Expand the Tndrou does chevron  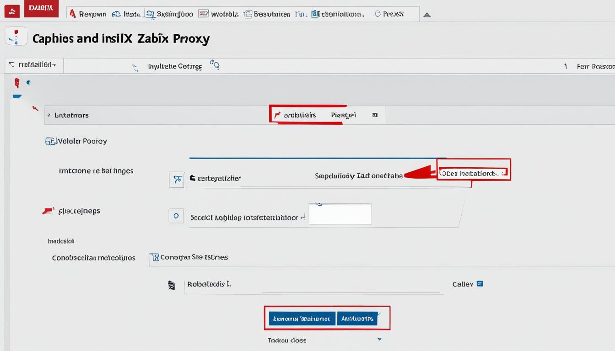(379, 340)
